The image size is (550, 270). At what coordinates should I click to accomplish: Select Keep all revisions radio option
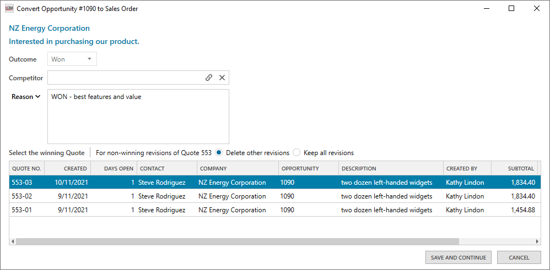point(296,153)
